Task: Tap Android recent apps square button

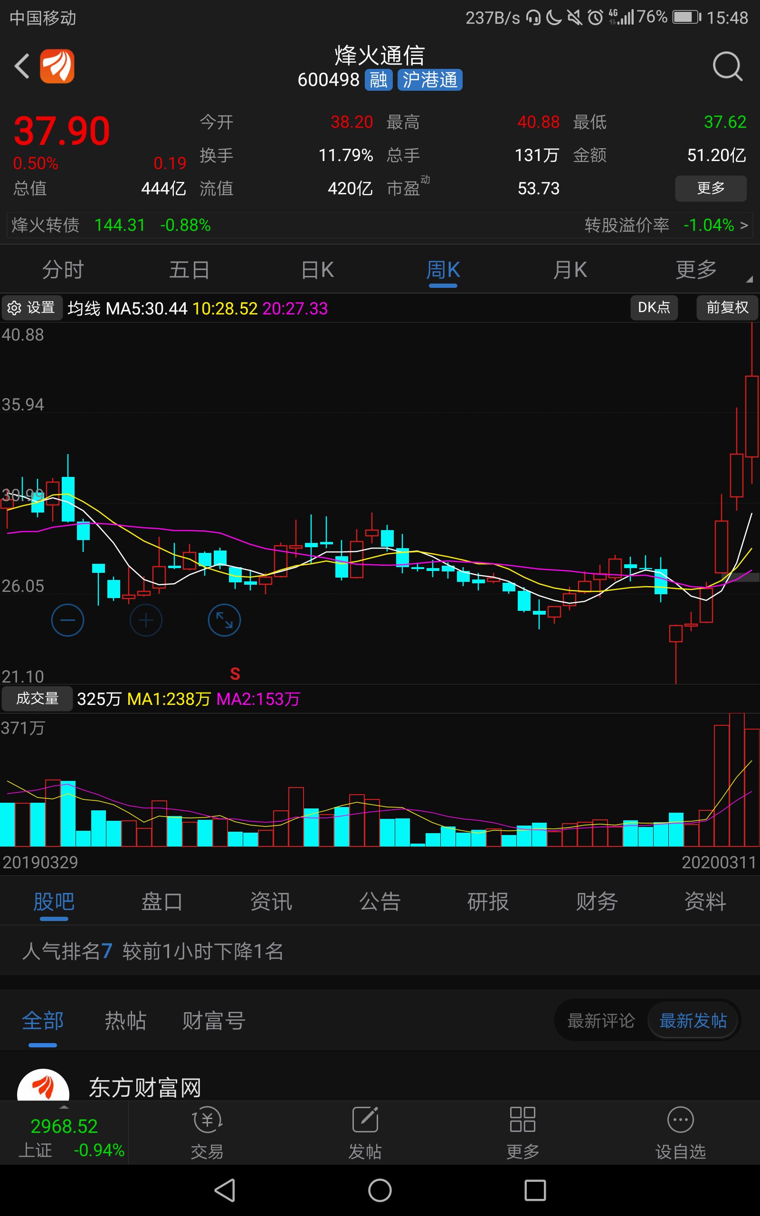Action: [535, 1190]
